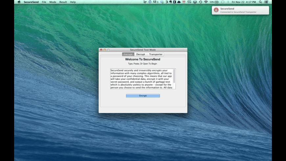
Task: Open the Help menu
Action: coord(73,2)
